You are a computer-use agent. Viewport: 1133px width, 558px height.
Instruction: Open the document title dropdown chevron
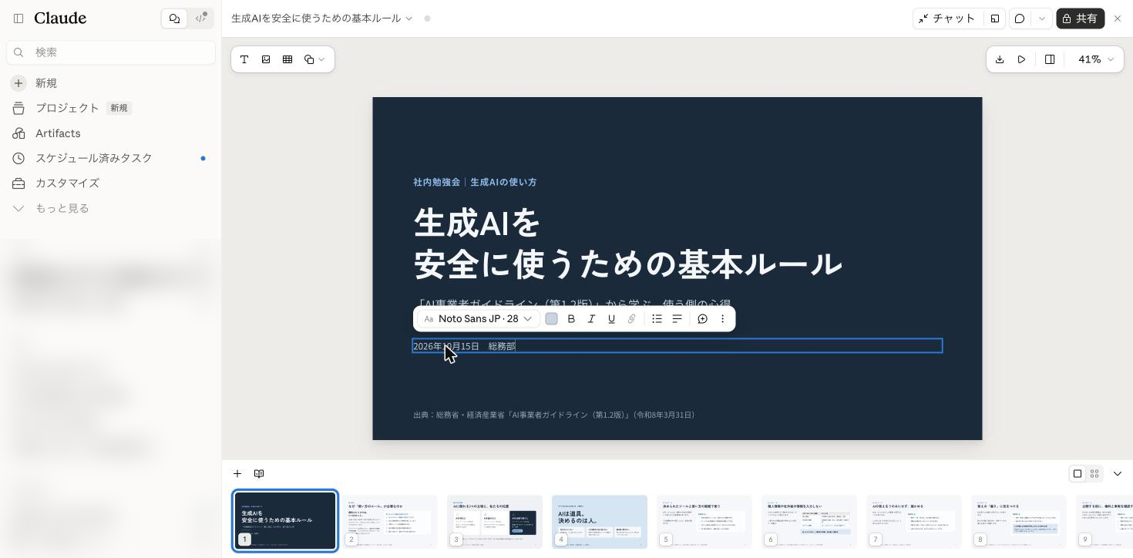pyautogui.click(x=409, y=18)
